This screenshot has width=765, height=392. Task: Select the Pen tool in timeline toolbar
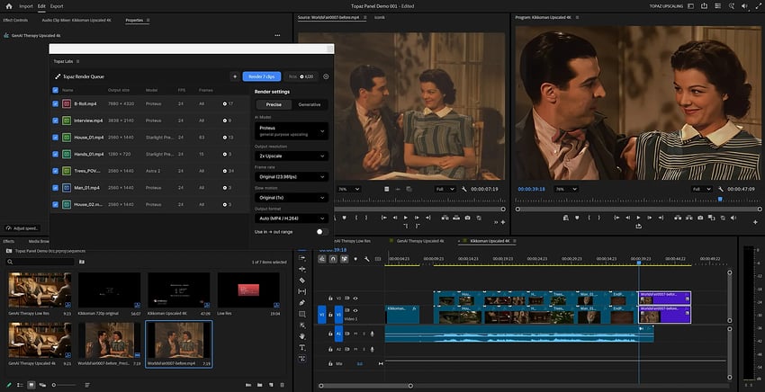302,303
